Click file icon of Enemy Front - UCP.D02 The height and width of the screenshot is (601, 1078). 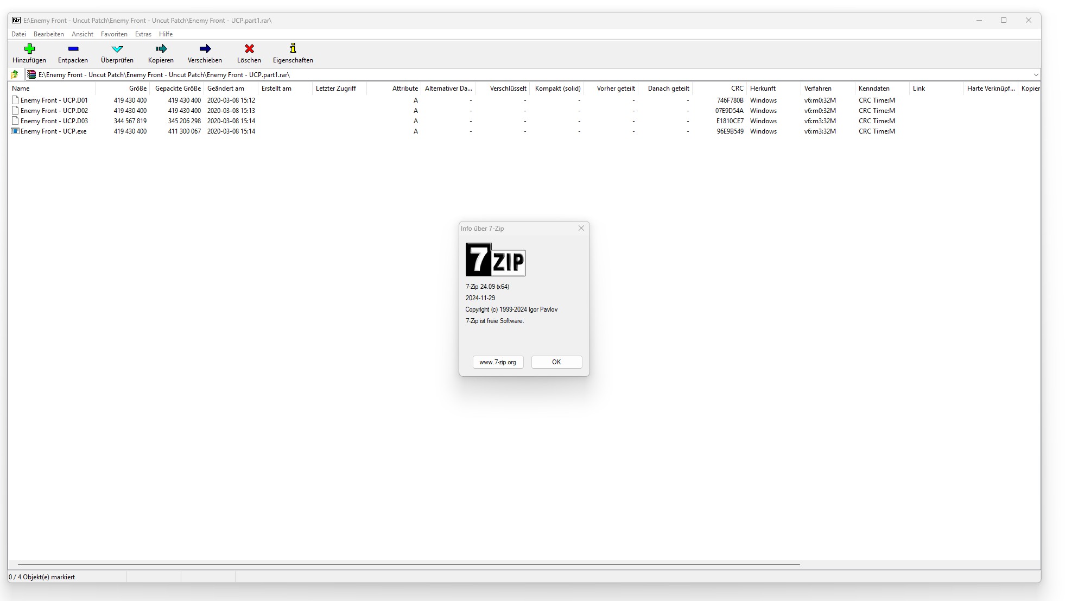click(15, 110)
